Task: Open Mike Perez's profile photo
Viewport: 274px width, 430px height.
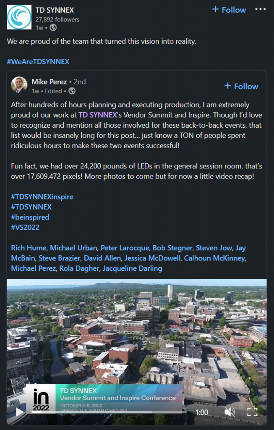Action: click(x=19, y=85)
